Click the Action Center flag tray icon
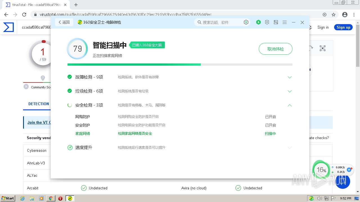Image resolution: width=360 pixels, height=202 pixels. pos(334,198)
